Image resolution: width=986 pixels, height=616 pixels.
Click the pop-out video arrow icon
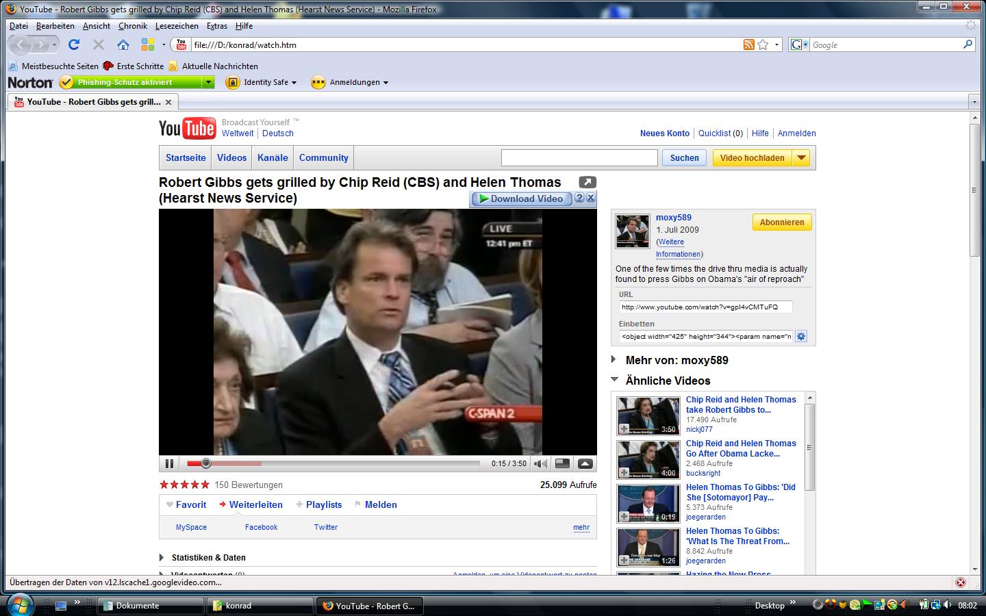tap(587, 182)
